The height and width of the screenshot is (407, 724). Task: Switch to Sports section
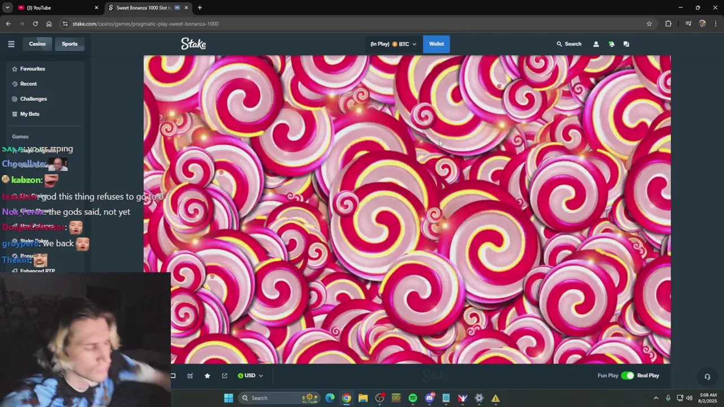70,44
